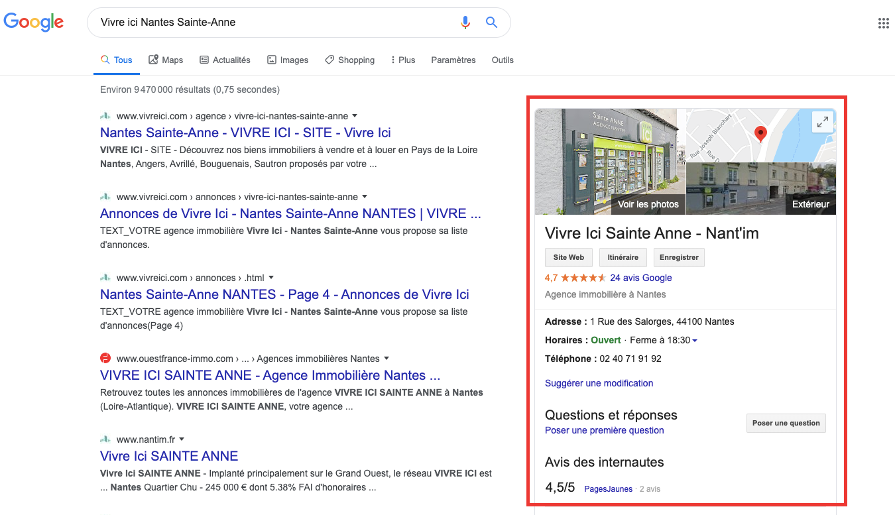895x515 pixels.
Task: Expand options arrow for annonces .html URL
Action: pyautogui.click(x=271, y=277)
